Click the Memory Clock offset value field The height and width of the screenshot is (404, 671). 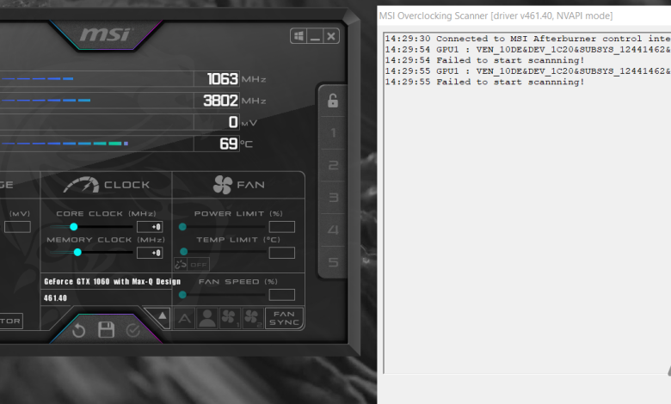tap(150, 253)
